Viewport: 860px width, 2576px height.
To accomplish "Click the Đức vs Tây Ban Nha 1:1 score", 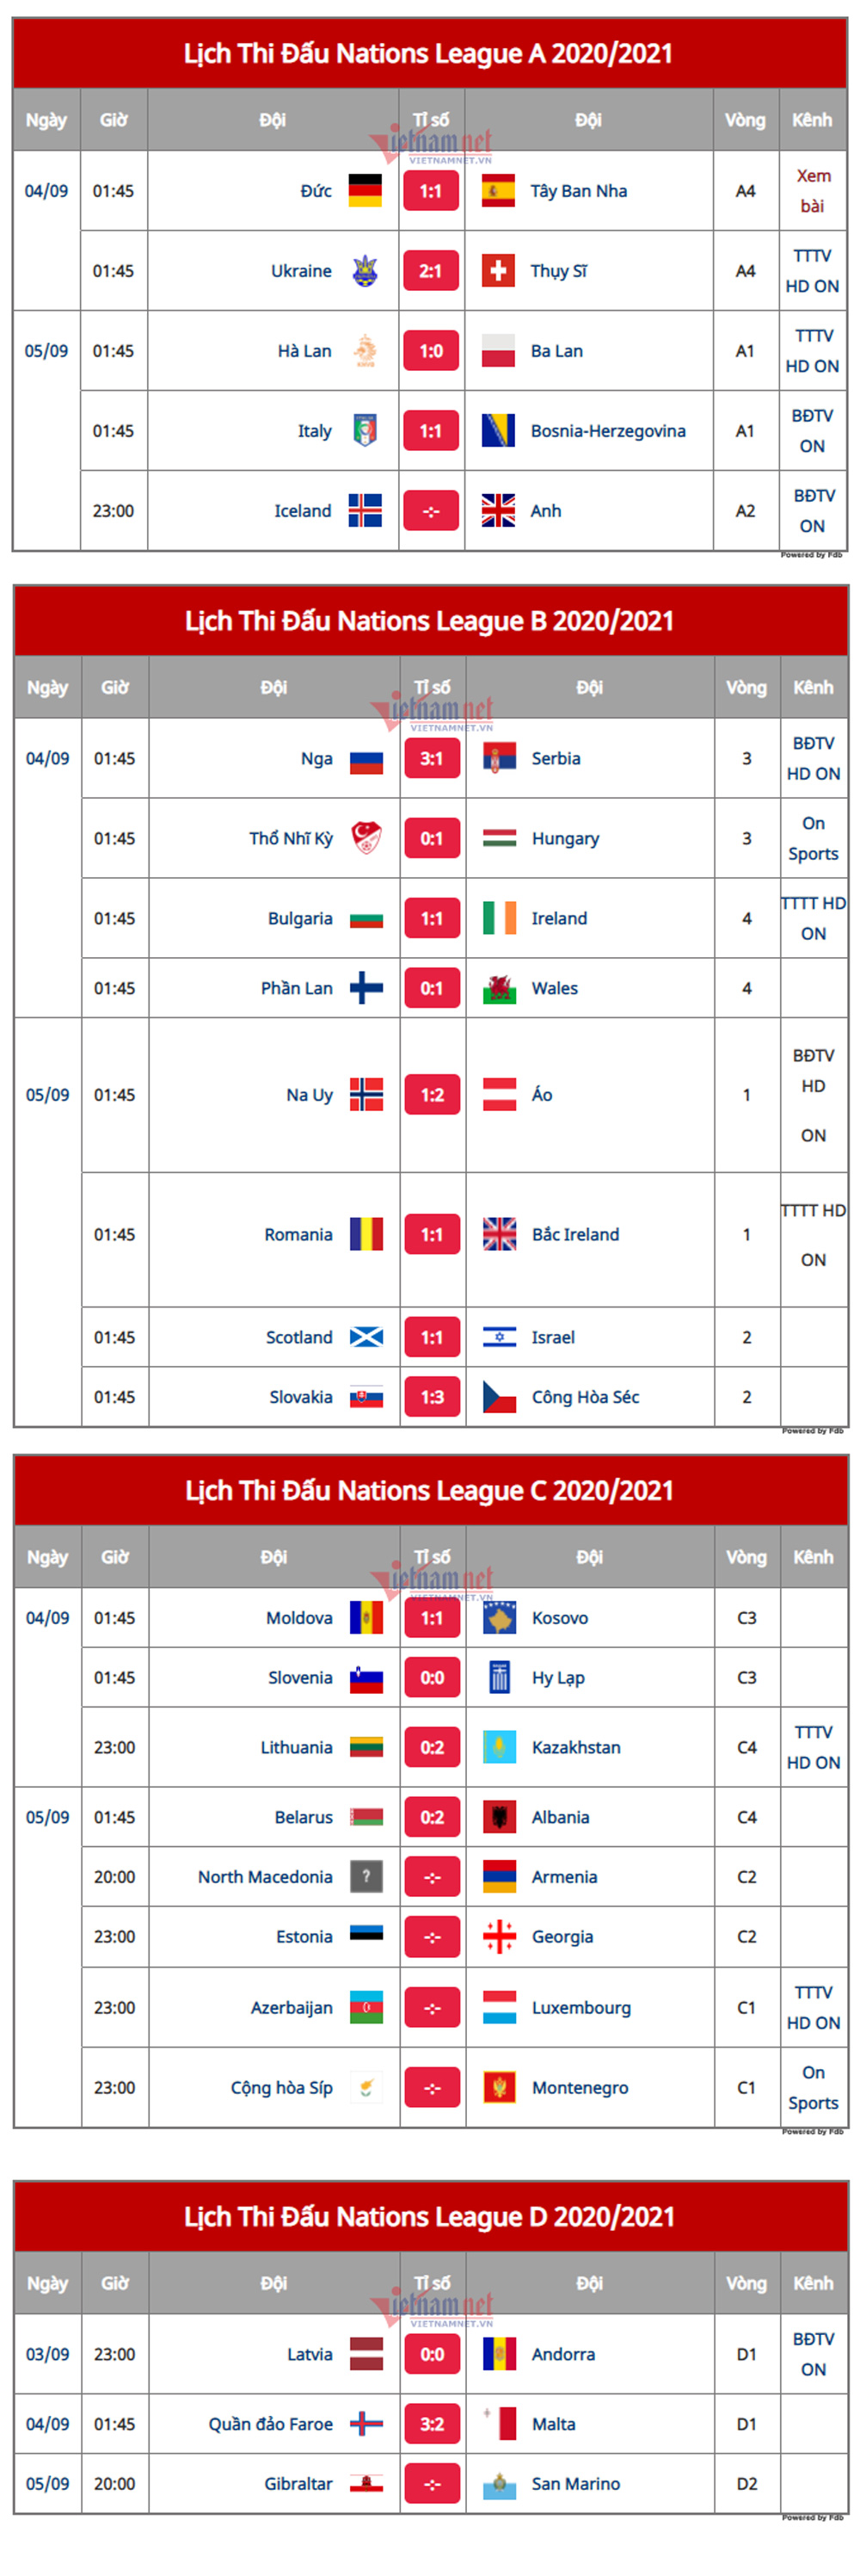I will tap(431, 190).
